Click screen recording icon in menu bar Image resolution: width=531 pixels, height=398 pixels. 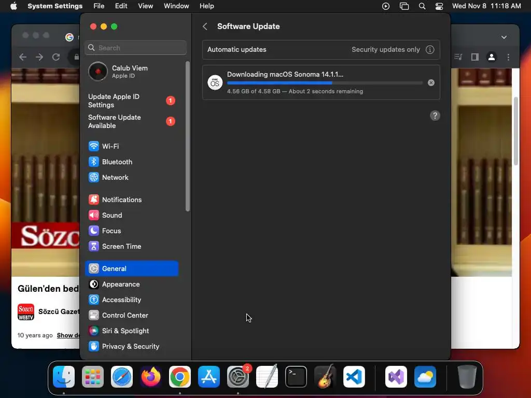(386, 6)
